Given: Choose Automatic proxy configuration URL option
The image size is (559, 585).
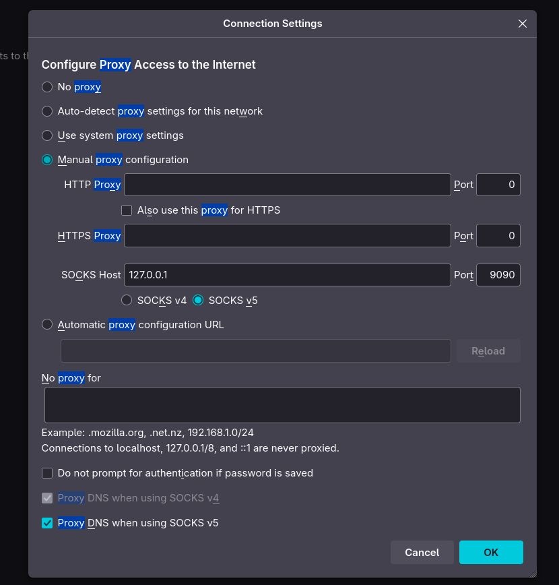Looking at the screenshot, I should (x=47, y=325).
